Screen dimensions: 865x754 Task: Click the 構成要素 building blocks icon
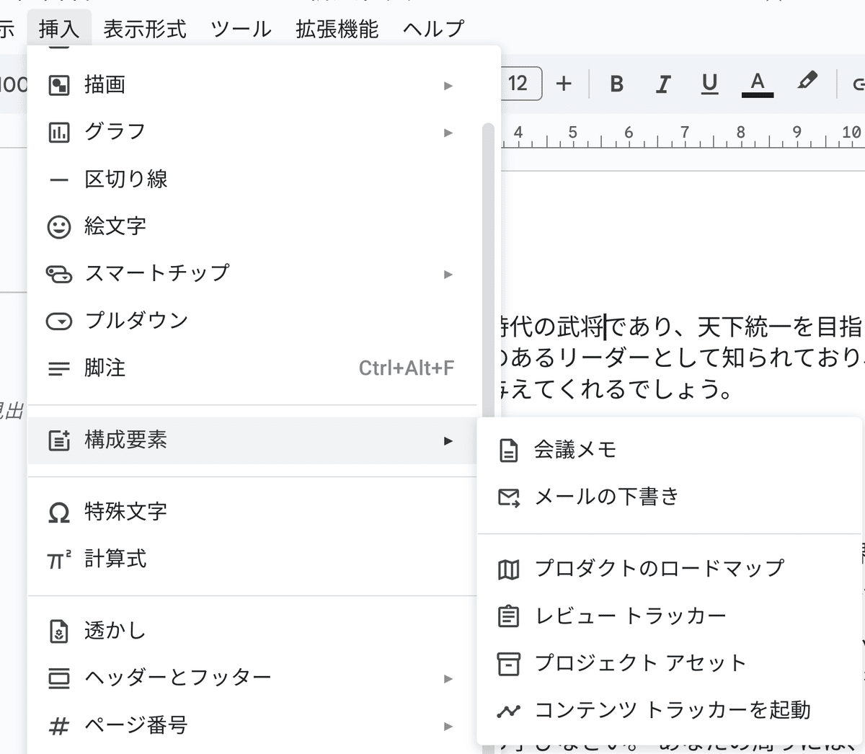(59, 440)
